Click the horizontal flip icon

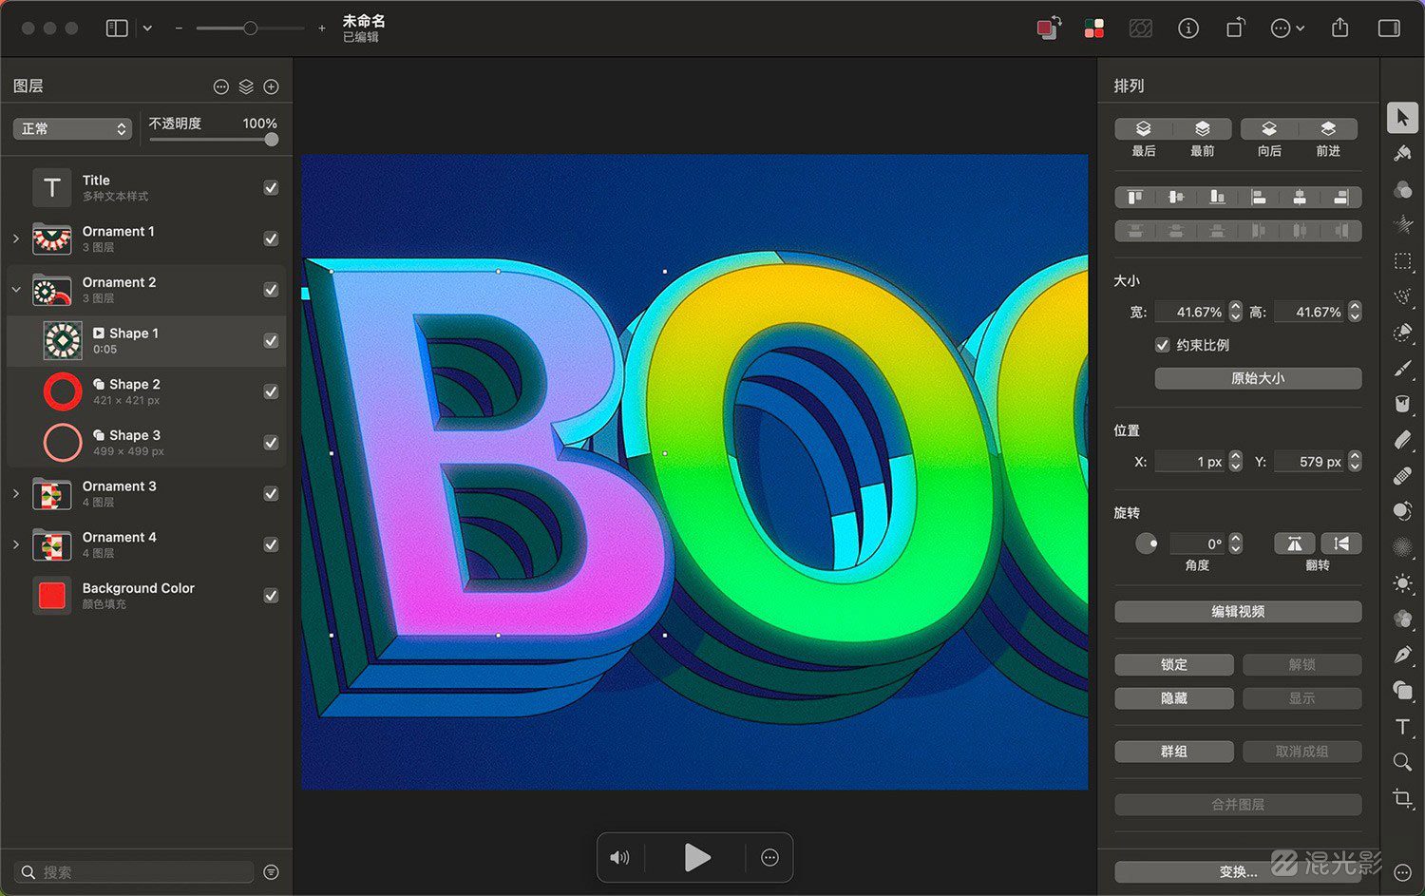pos(1294,543)
